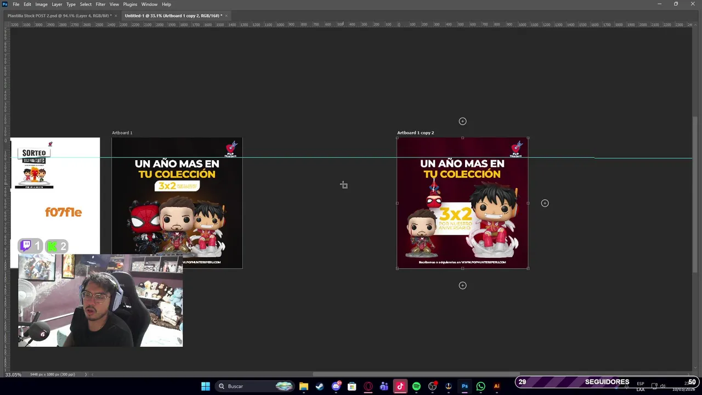Open the Image menu
Screen dimensions: 702x395
point(42,4)
